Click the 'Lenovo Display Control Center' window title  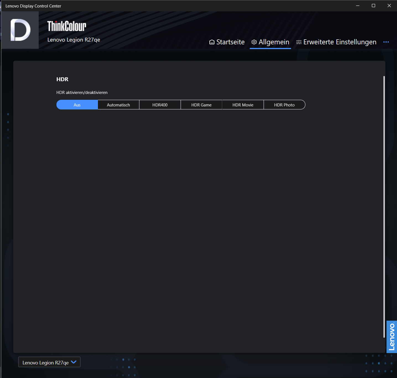[x=33, y=6]
